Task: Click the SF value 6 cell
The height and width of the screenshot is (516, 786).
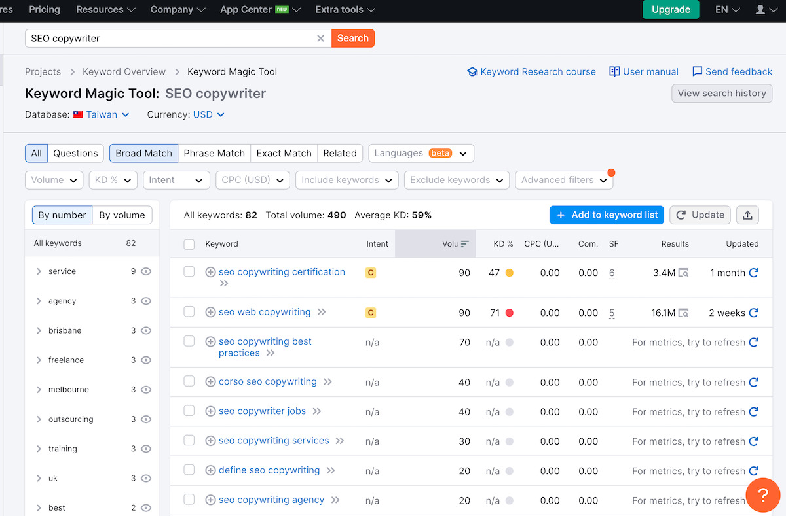Action: pyautogui.click(x=612, y=273)
